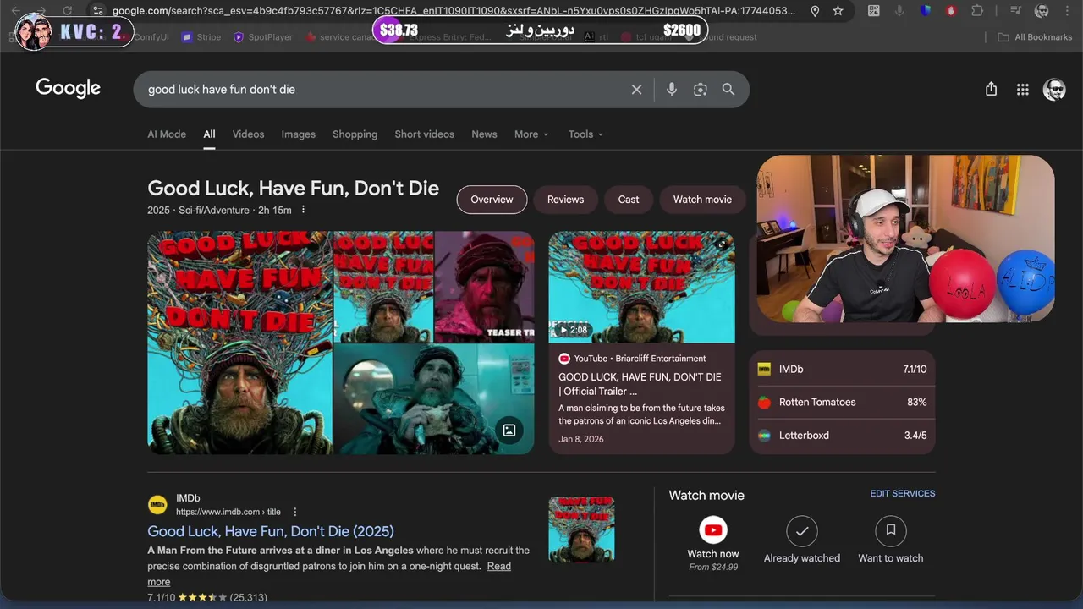Click the blue shield extension icon
1083x609 pixels.
[x=926, y=11]
